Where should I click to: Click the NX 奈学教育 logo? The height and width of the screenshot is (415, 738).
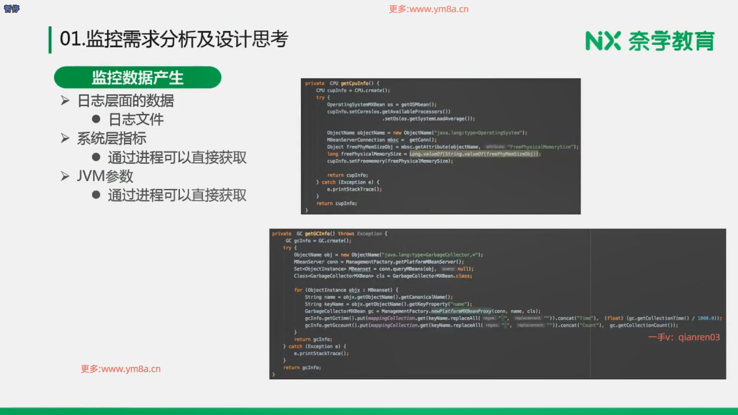pyautogui.click(x=650, y=41)
